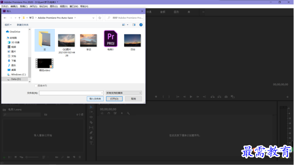Image resolution: width=294 pixels, height=165 pixels.
Task: Select the Slip tool
Action: (91, 128)
